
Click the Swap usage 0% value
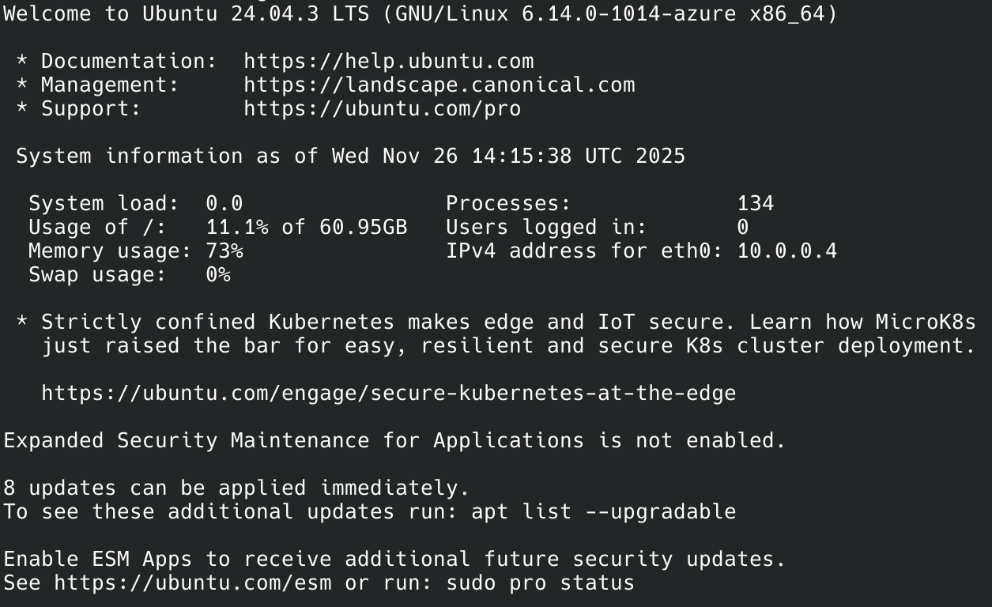pyautogui.click(x=218, y=275)
